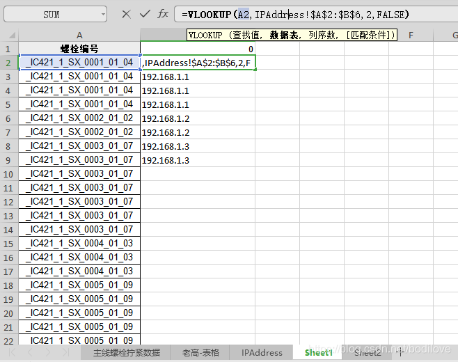Click row 15's _IC421_1_SX_0004_01_03 cell
The width and height of the screenshot is (458, 362).
(x=79, y=244)
